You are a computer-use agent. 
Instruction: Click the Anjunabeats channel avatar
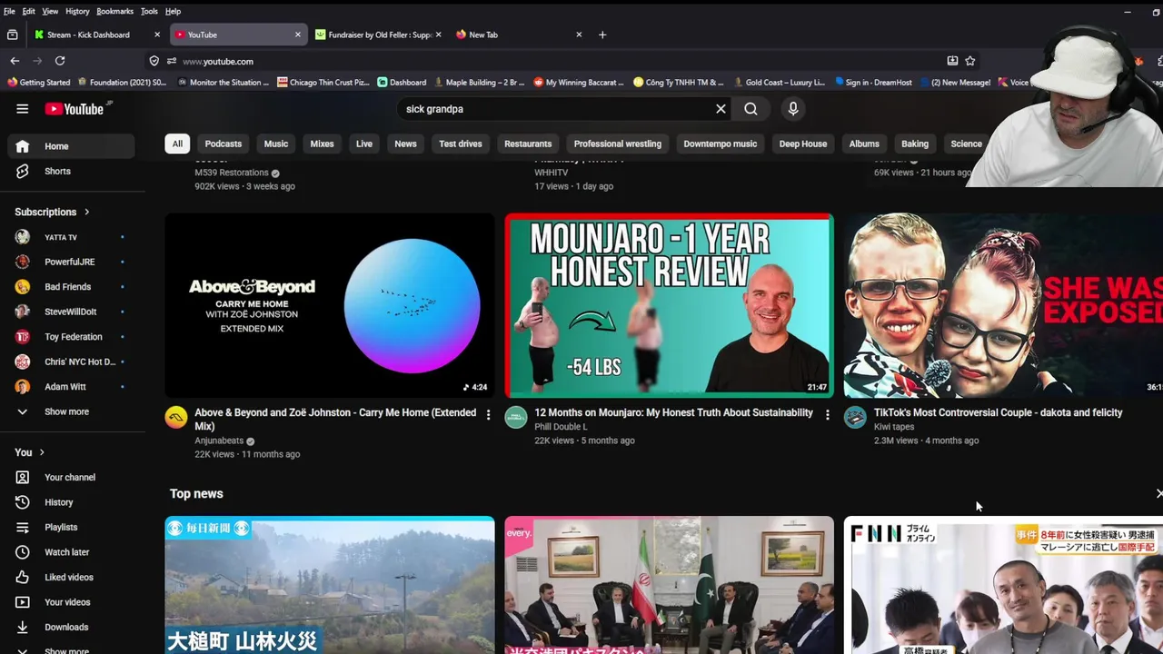click(176, 417)
